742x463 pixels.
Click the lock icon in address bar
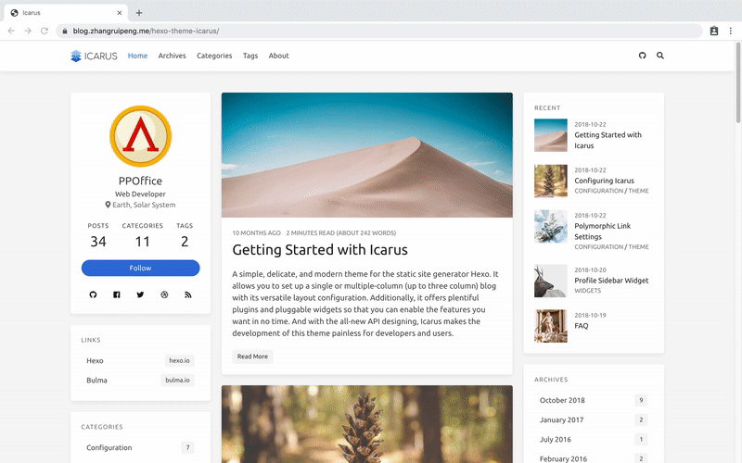tap(65, 31)
